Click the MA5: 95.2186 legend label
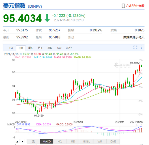 (23, 57)
